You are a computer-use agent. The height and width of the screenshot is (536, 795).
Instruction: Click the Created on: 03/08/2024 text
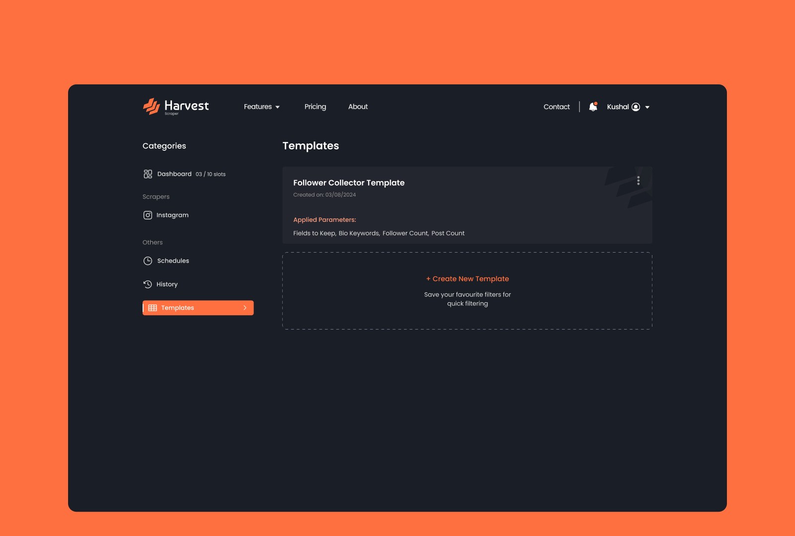click(x=324, y=195)
